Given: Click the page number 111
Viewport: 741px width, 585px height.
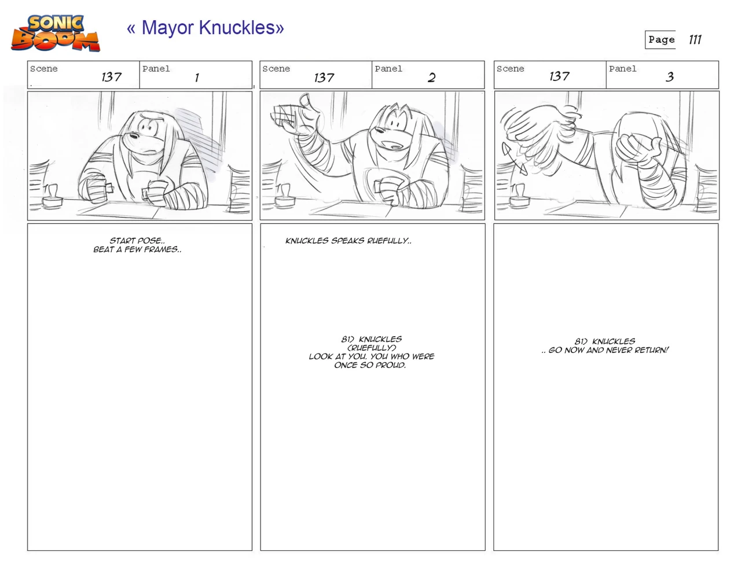Looking at the screenshot, I should tap(695, 39).
